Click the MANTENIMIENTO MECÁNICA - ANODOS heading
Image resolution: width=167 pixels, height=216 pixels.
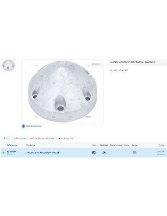132,62
